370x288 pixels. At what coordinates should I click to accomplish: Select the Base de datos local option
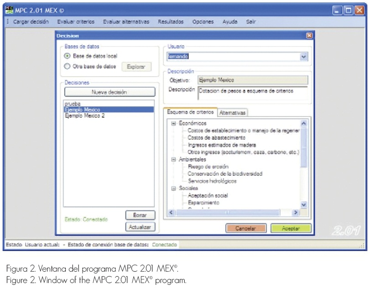68,56
